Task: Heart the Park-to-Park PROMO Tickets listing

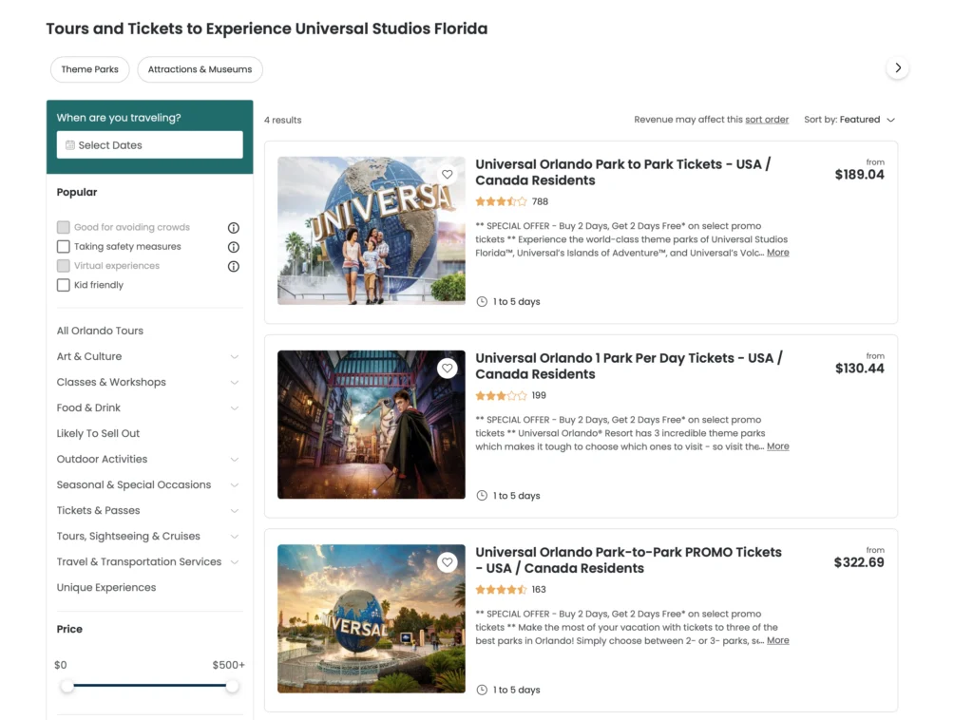Action: pyautogui.click(x=447, y=562)
